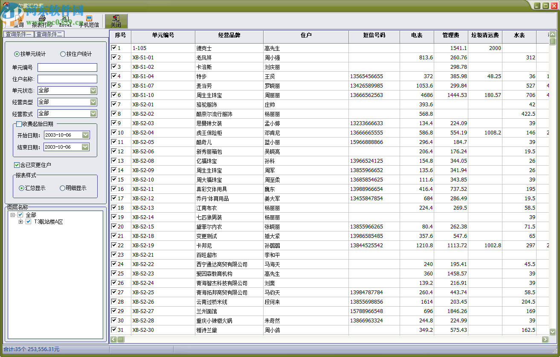
Task: Open the 开始日期 date picker dropdown
Action: tap(85, 135)
